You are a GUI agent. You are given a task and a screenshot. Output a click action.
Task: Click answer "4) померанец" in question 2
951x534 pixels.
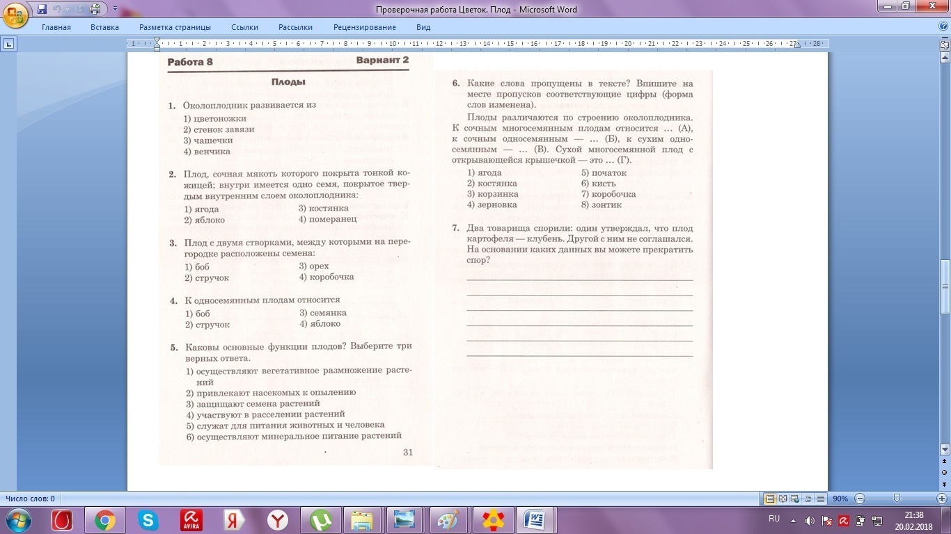328,219
